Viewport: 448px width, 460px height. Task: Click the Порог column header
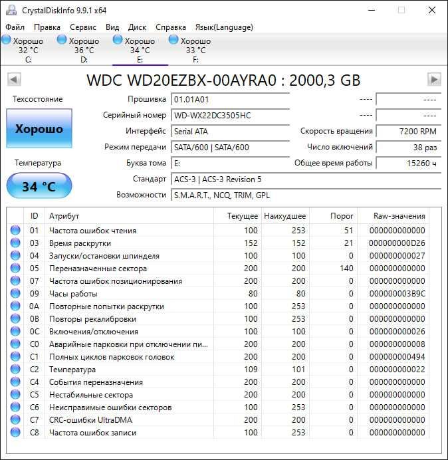tap(333, 216)
